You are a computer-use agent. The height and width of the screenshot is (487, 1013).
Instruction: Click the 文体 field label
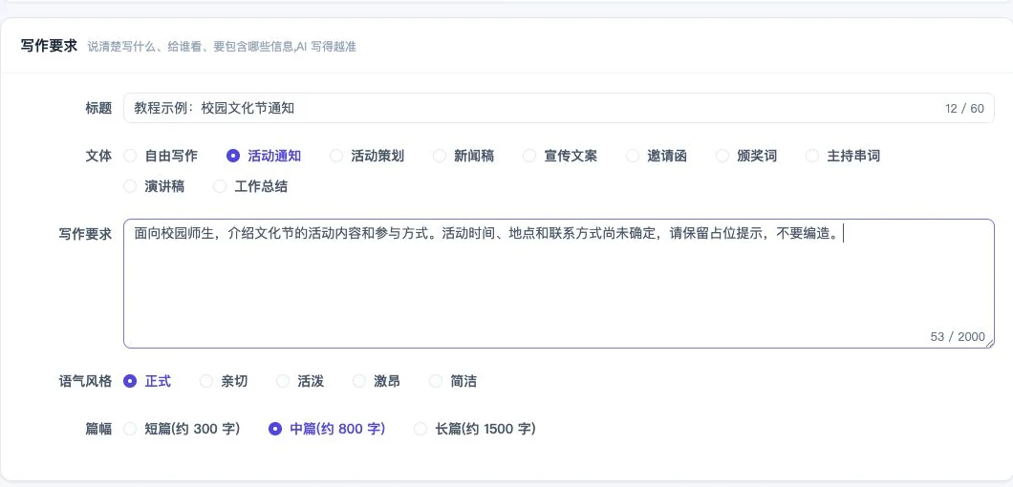pos(98,156)
